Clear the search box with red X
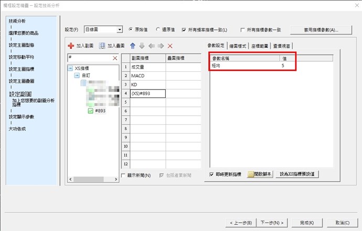 115,58
